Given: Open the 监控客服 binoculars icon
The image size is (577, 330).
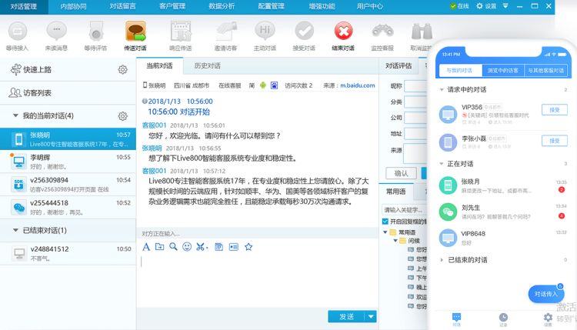Looking at the screenshot, I should coord(382,32).
